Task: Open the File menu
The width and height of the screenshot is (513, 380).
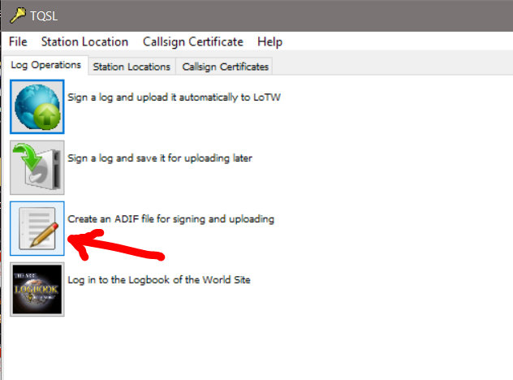Action: 18,41
